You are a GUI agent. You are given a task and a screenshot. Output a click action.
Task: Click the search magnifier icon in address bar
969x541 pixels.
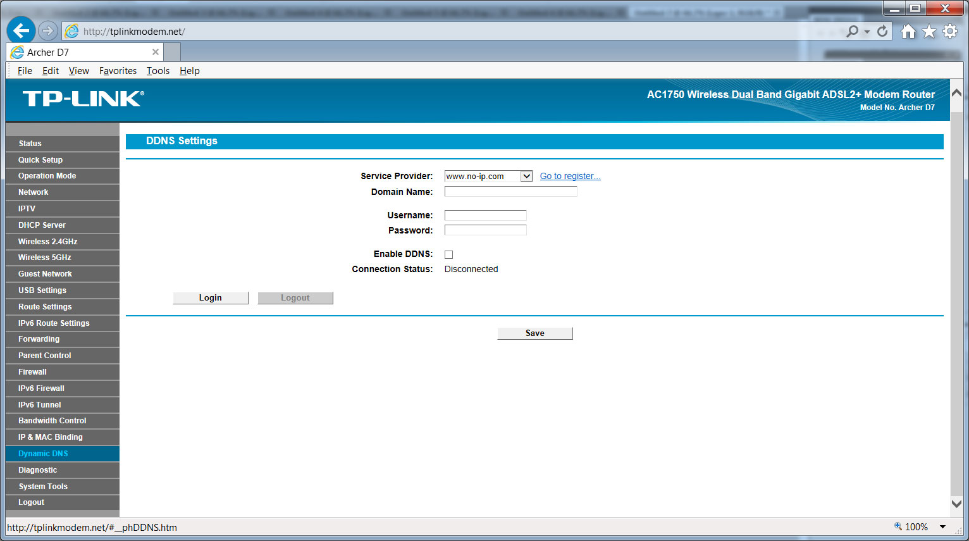click(x=853, y=31)
